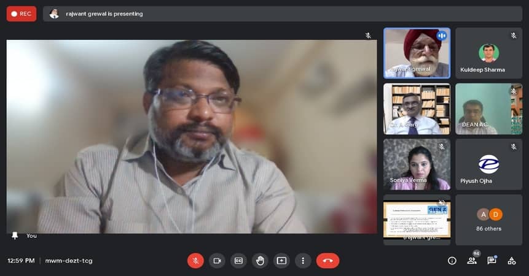Select rajwant grewal's video tile
529x276 pixels.
[417, 53]
